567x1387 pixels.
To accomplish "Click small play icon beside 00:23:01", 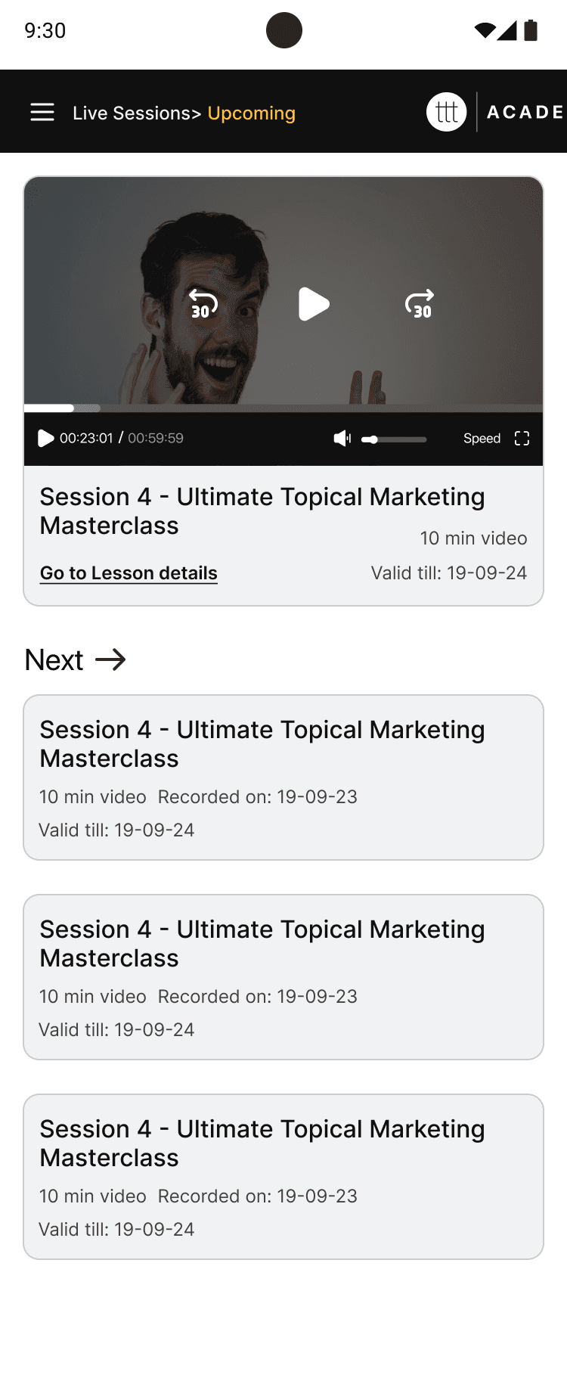I will tap(46, 439).
